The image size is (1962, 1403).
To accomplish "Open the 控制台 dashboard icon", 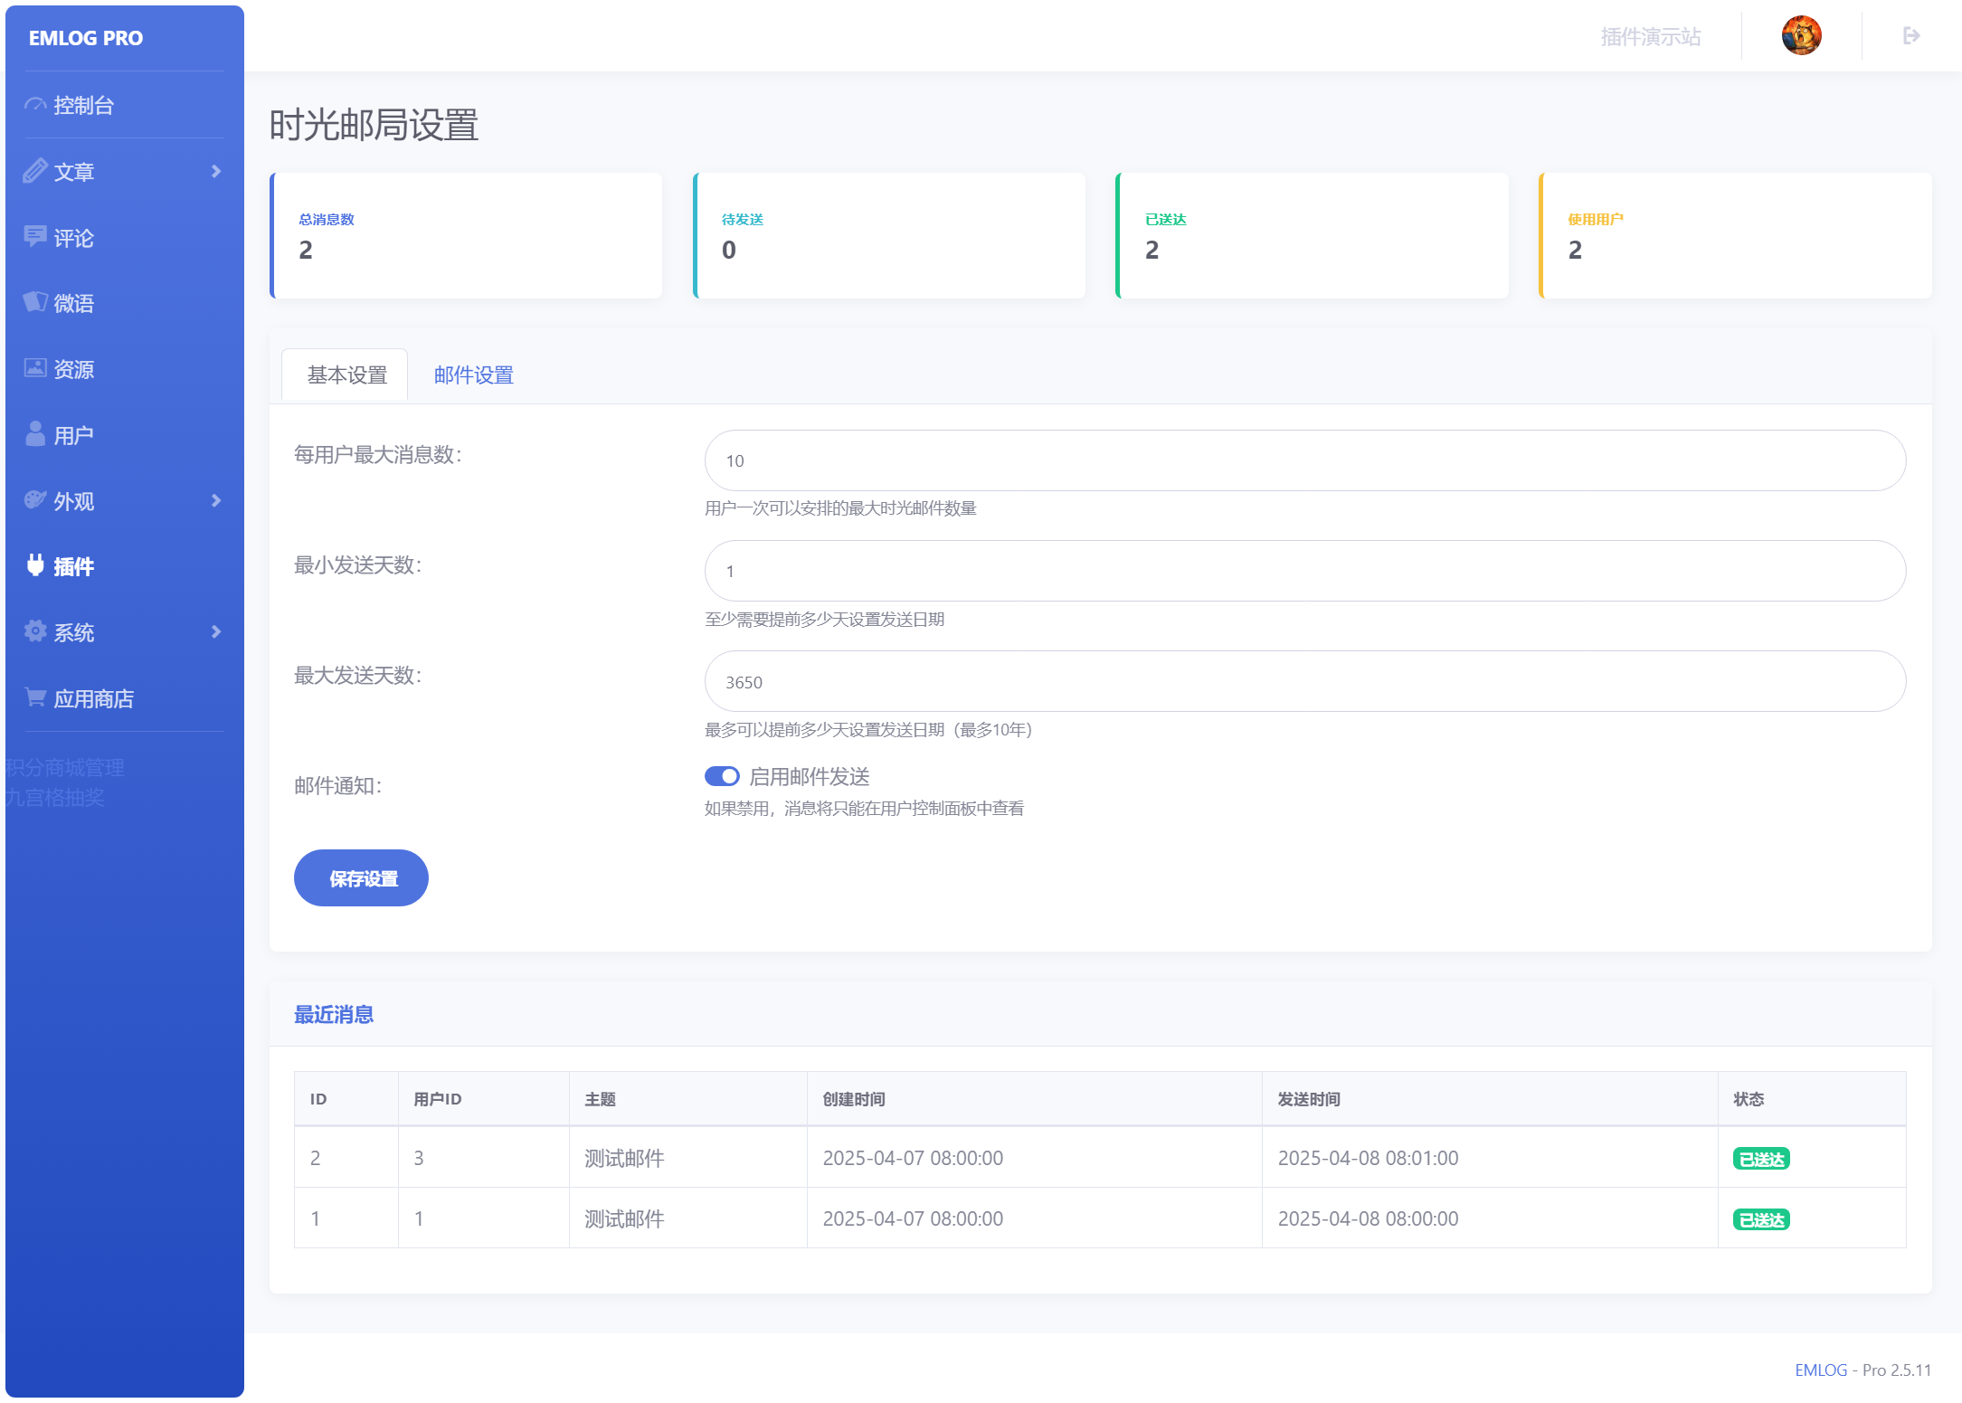I will point(35,105).
